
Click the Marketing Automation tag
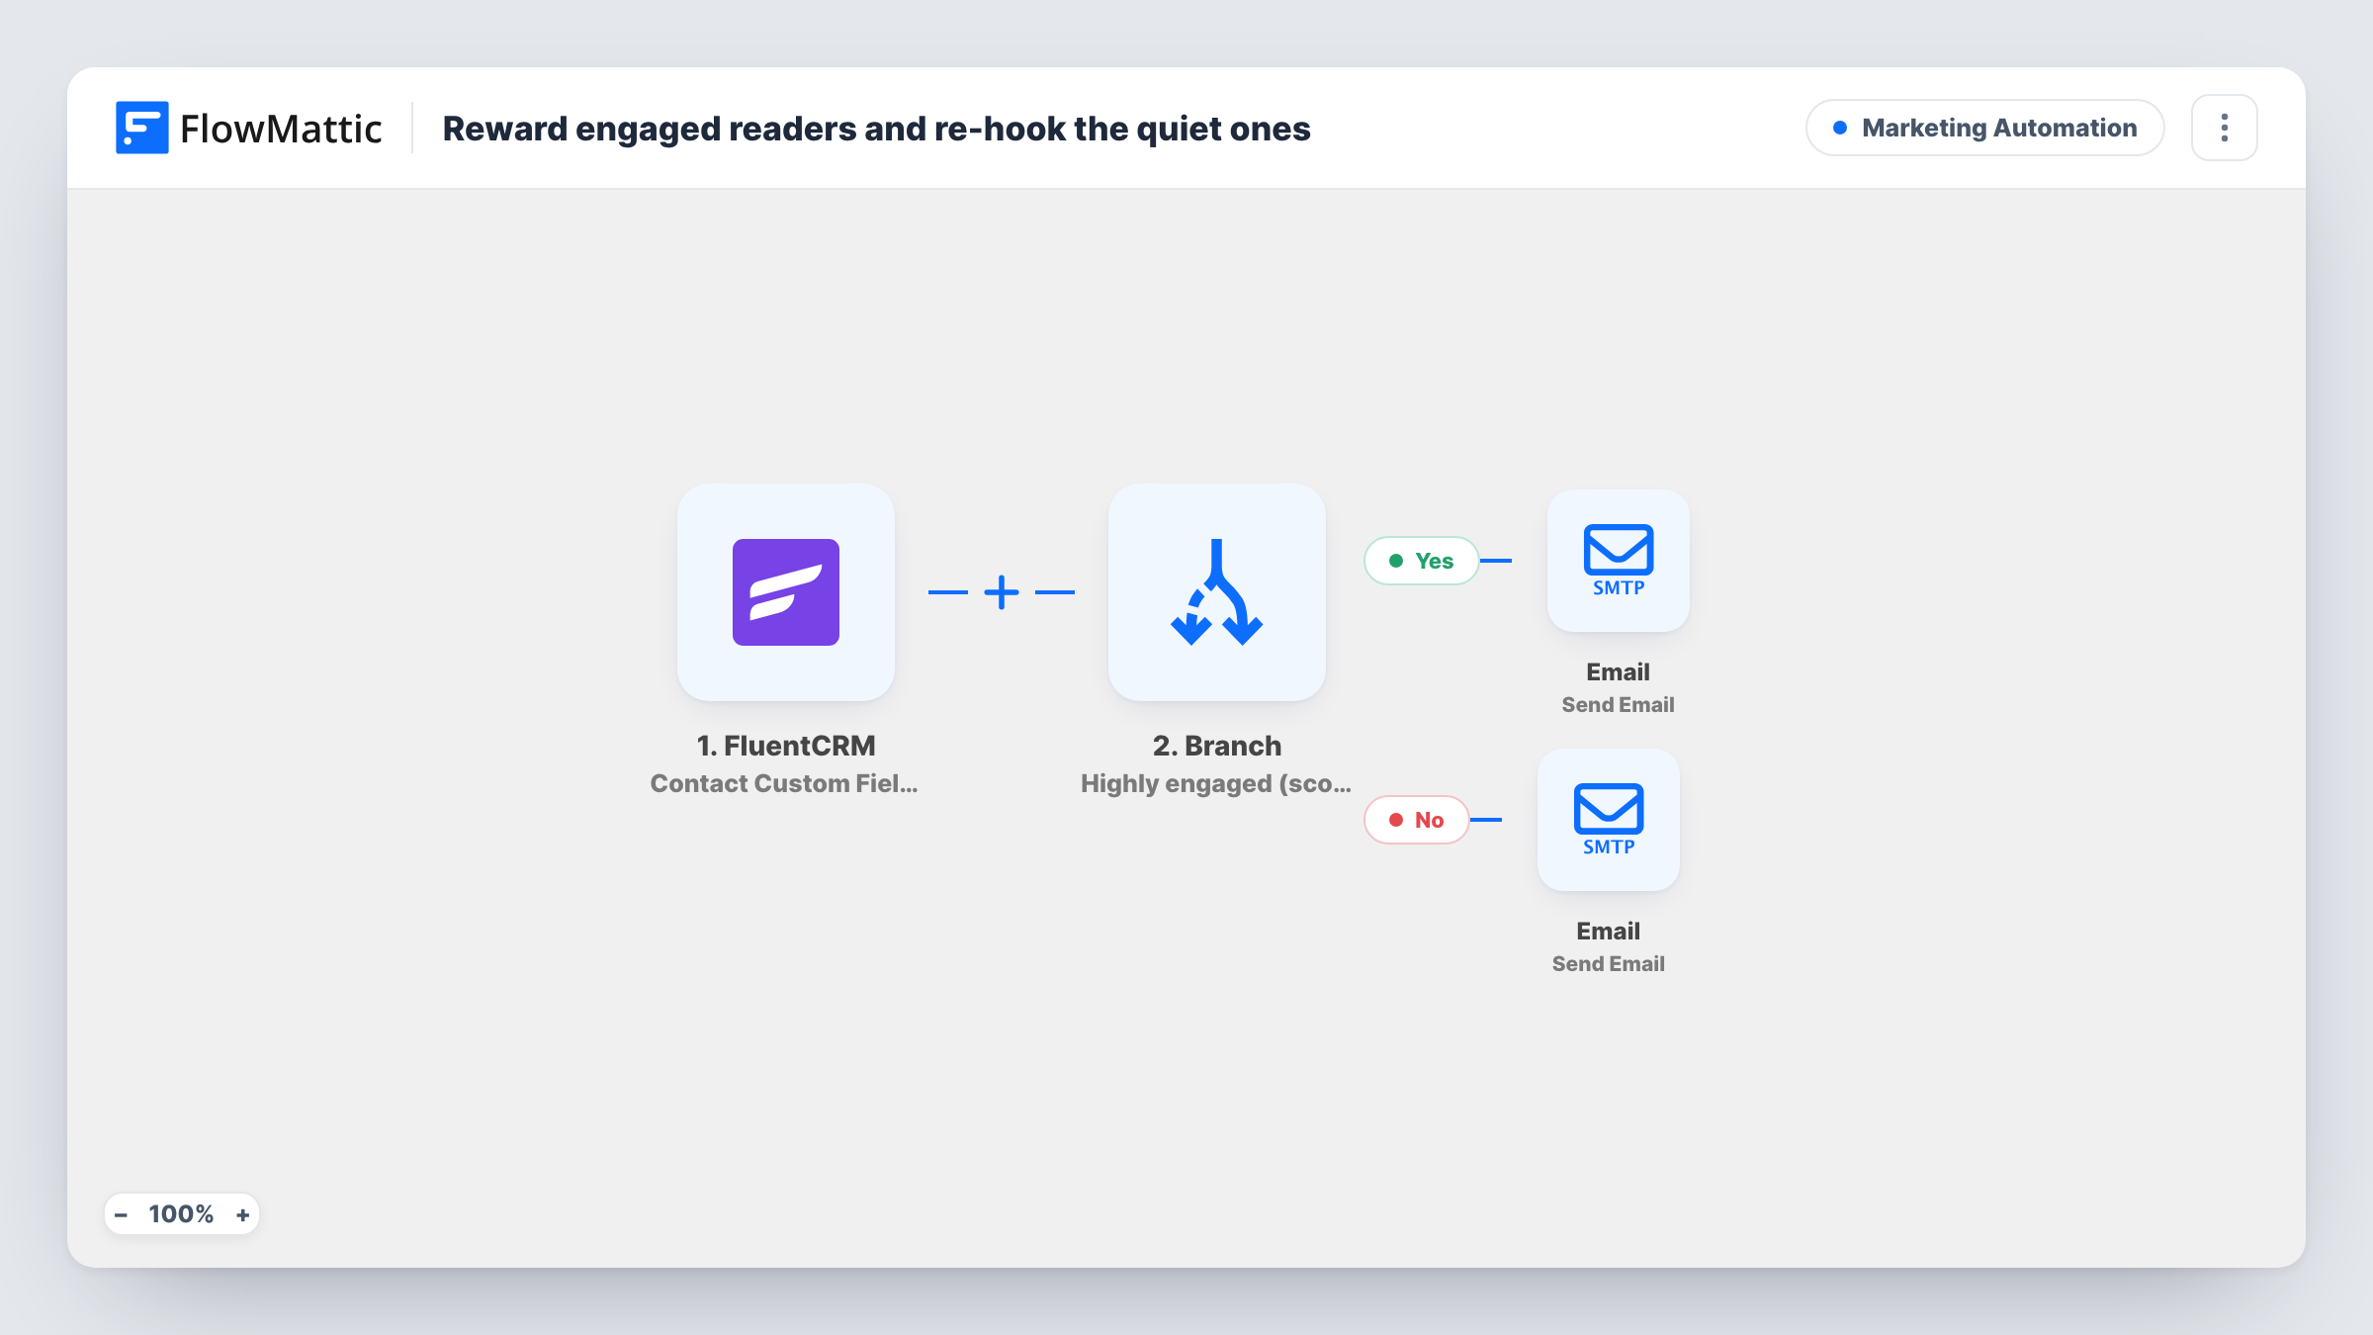tap(1984, 128)
